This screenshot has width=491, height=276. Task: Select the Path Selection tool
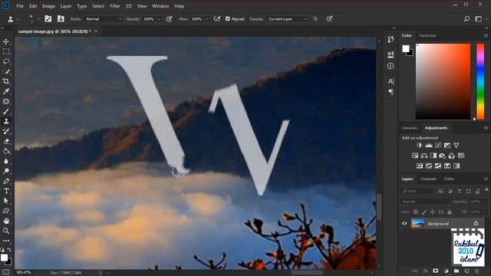[x=6, y=201]
